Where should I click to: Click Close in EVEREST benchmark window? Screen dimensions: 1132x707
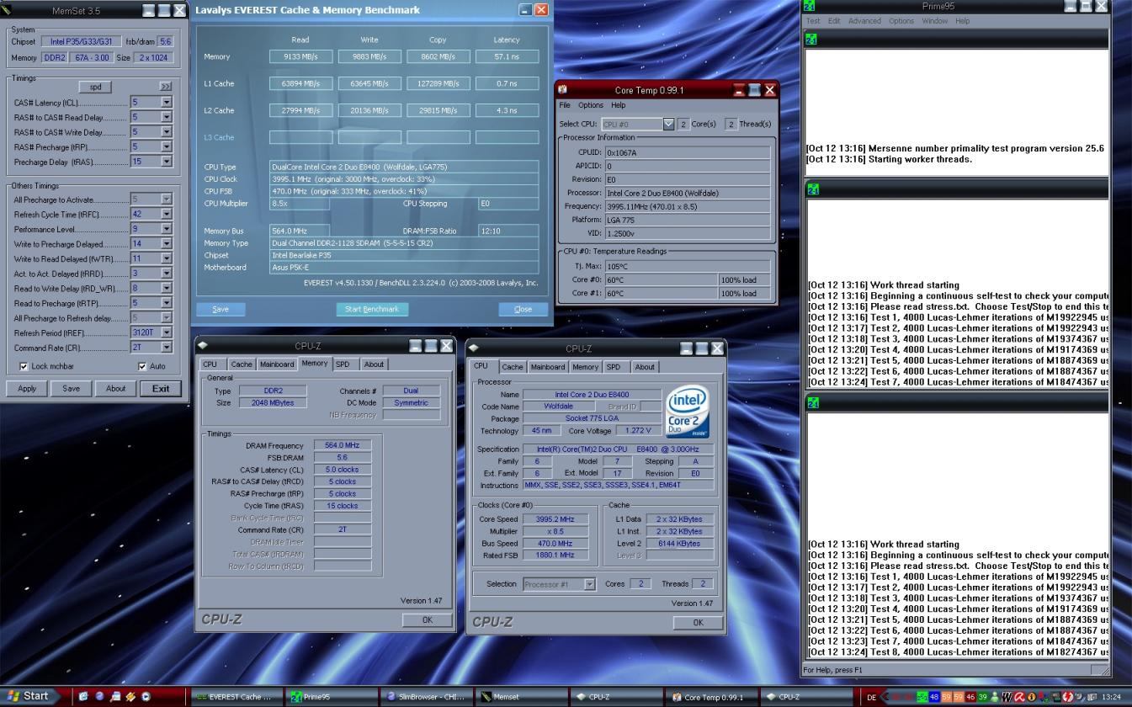click(x=523, y=309)
